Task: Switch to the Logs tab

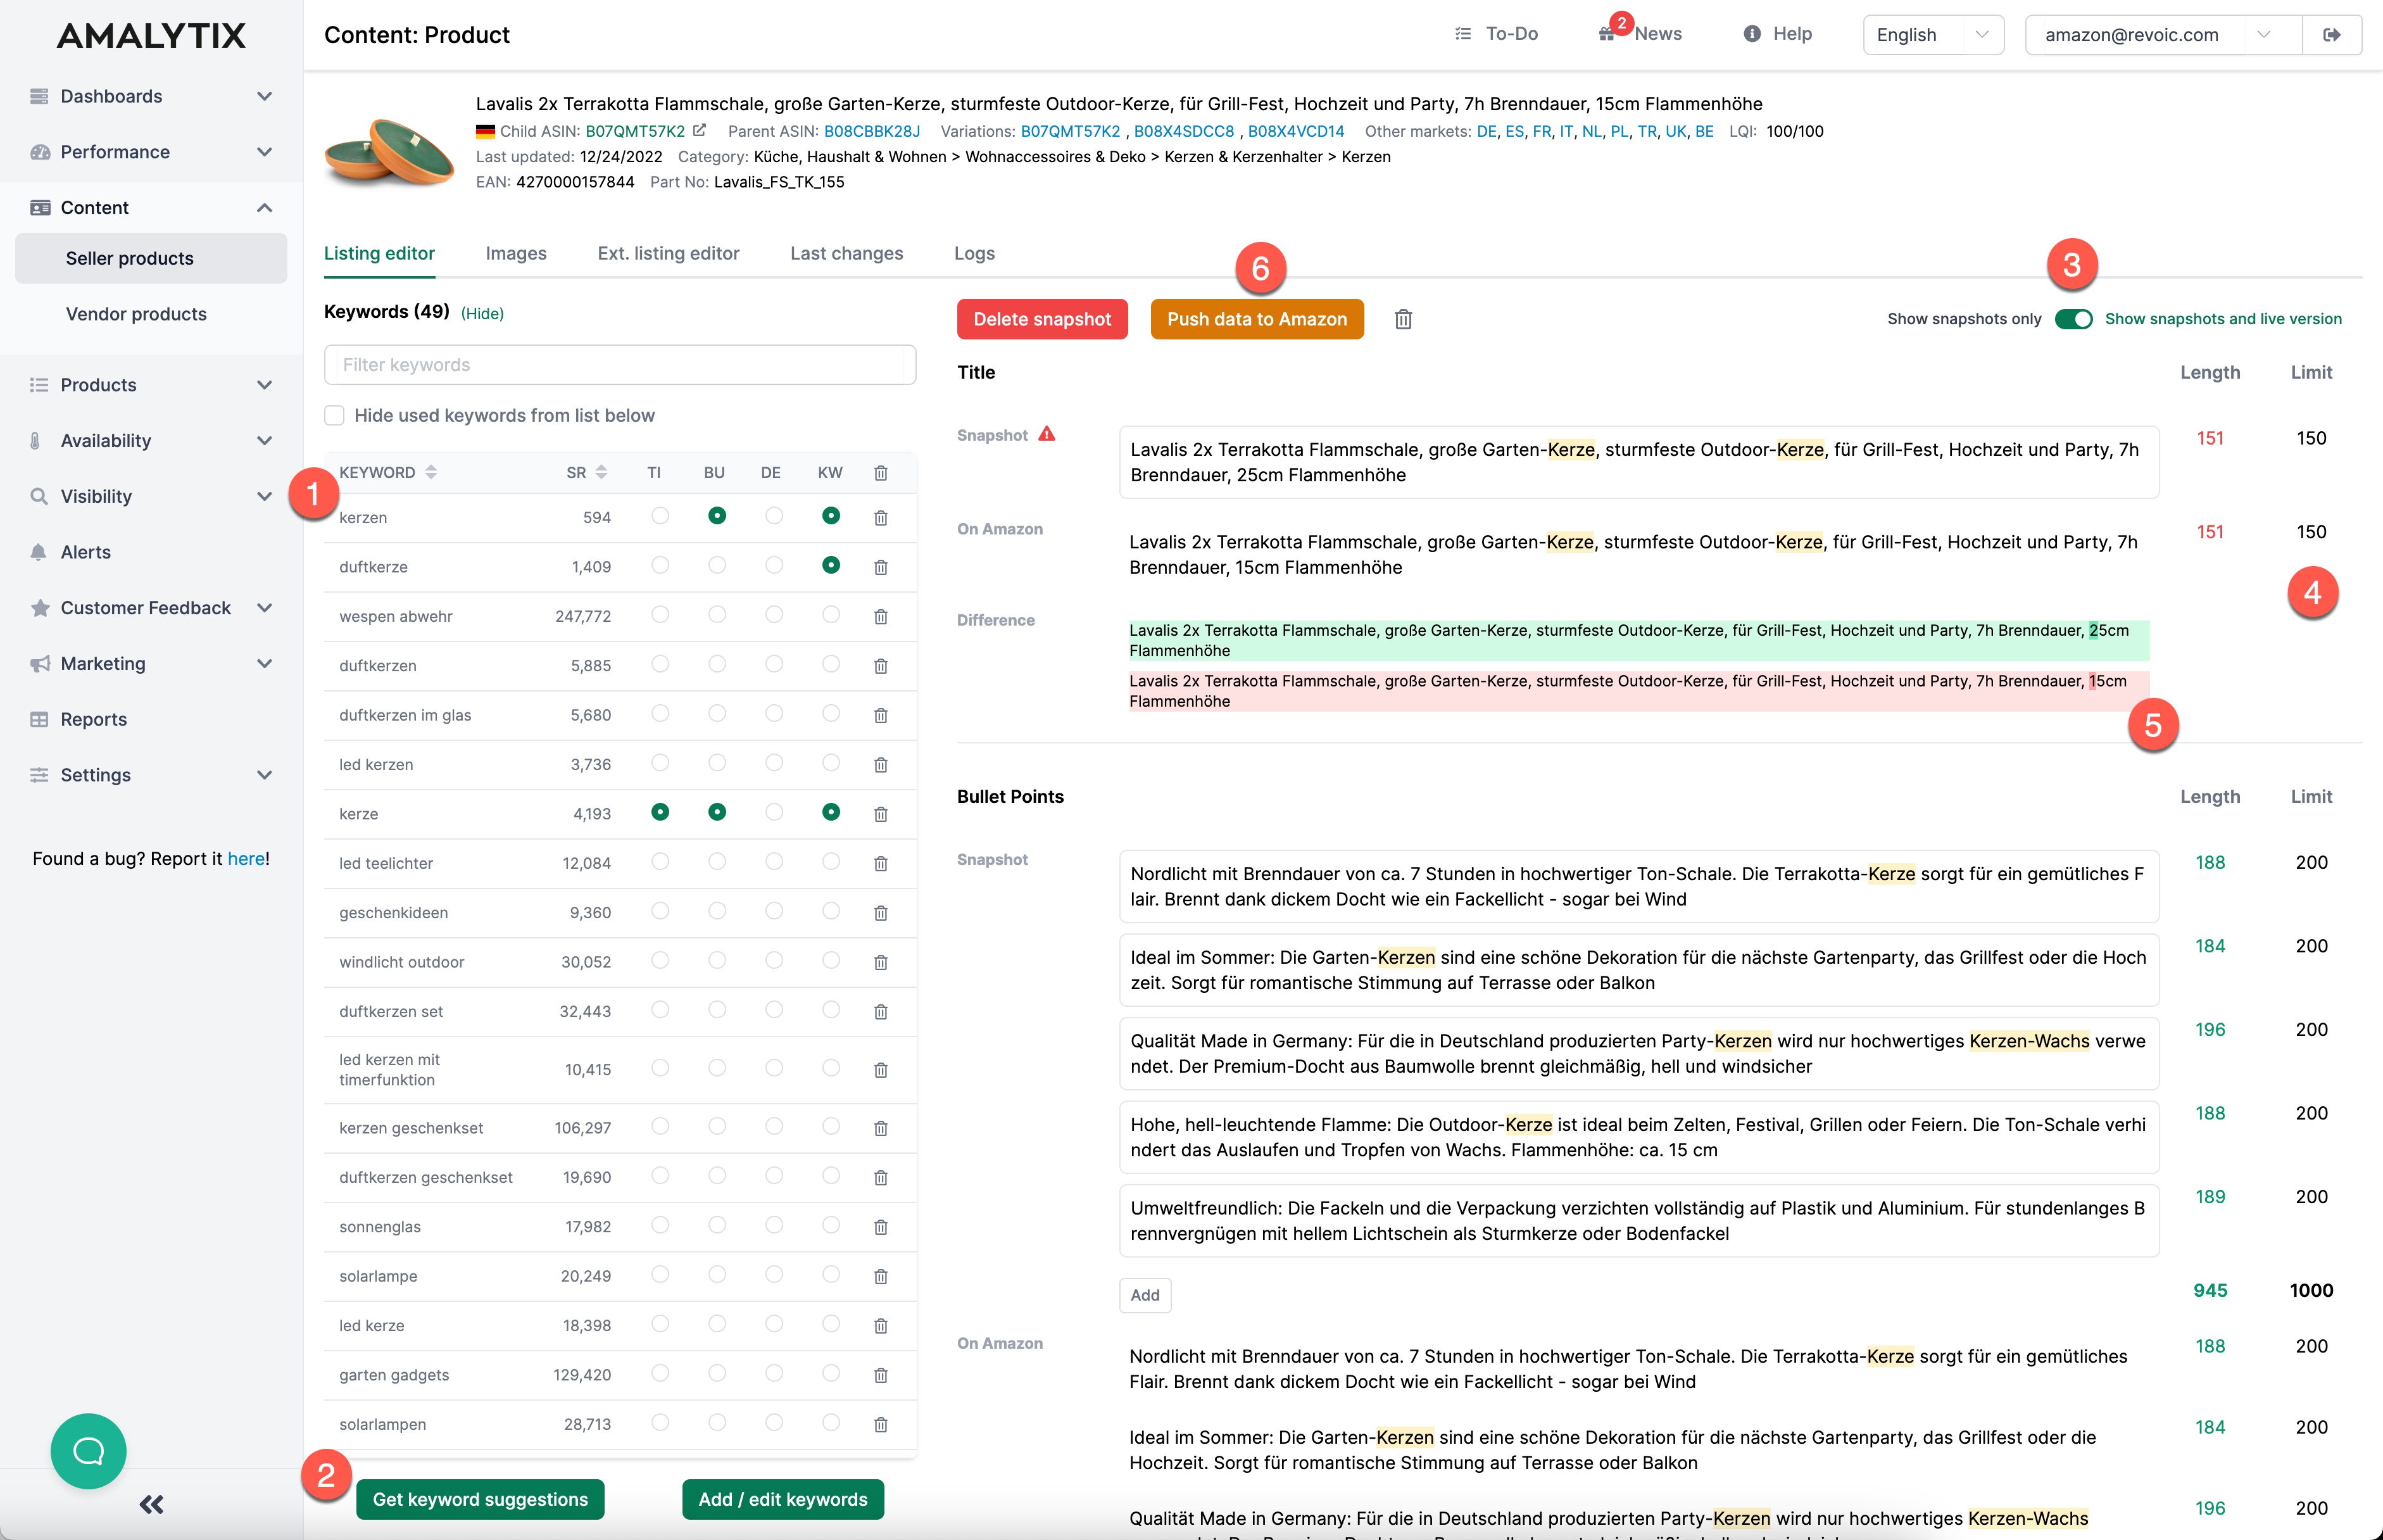Action: pos(974,254)
